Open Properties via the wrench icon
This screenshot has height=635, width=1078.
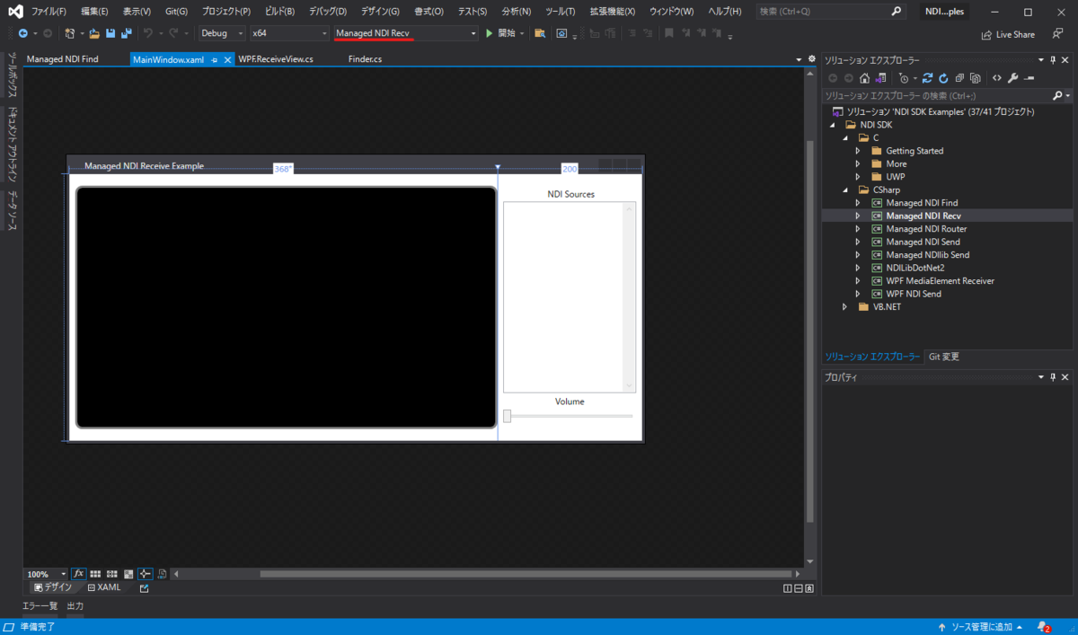click(1013, 78)
